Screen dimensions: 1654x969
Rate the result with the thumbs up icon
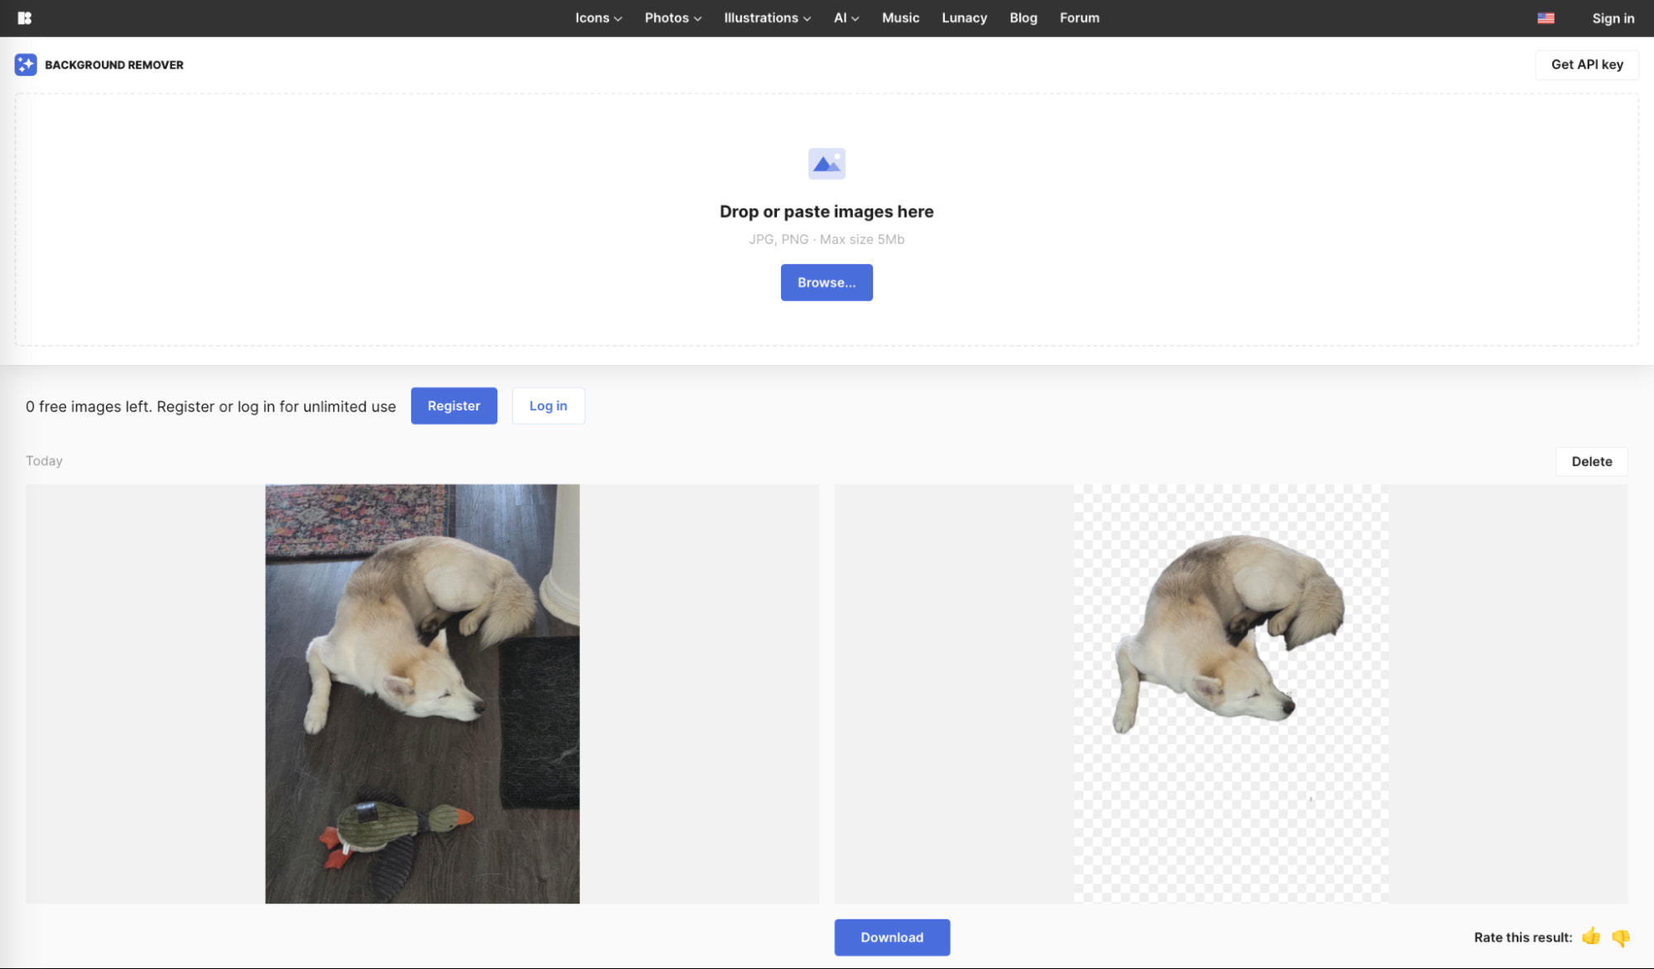[x=1590, y=937]
